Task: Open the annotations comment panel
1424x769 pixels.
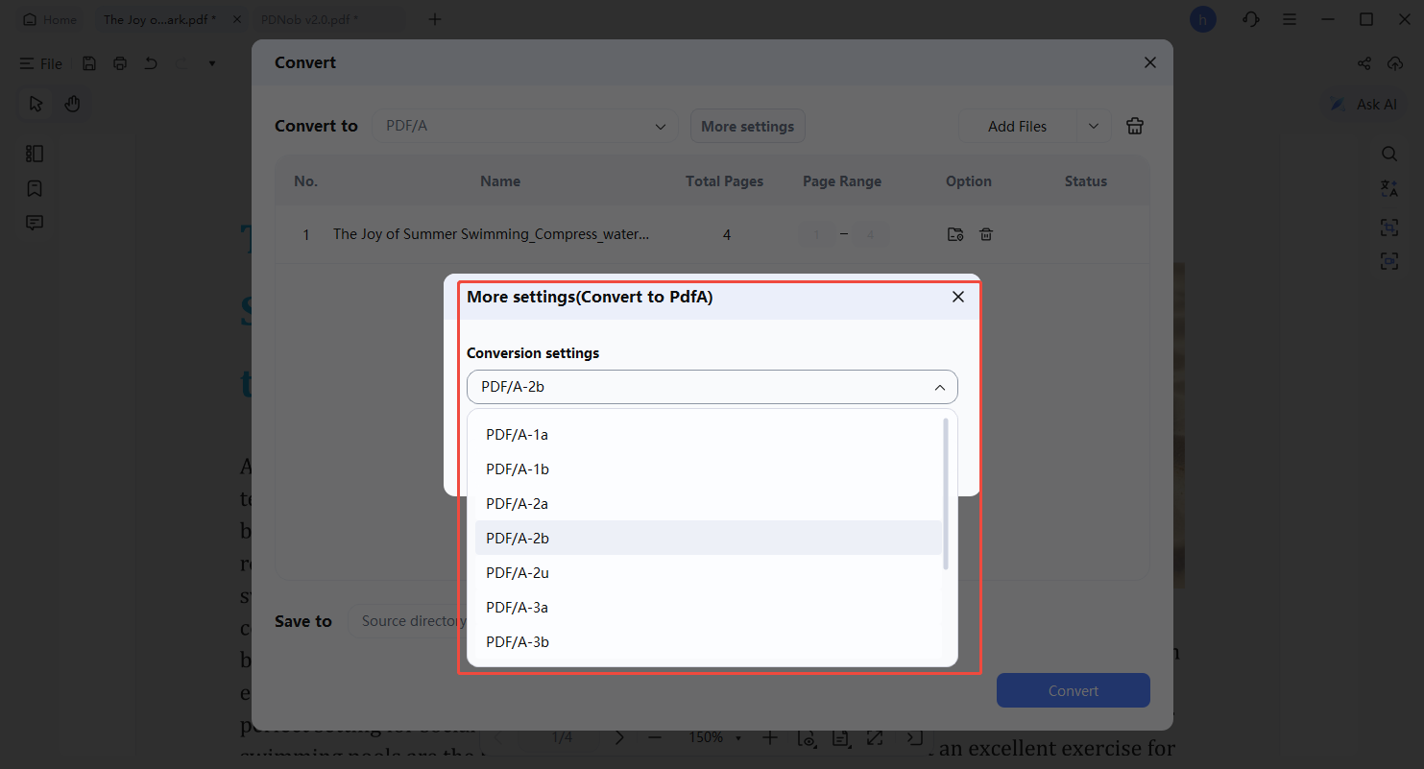Action: 35,222
